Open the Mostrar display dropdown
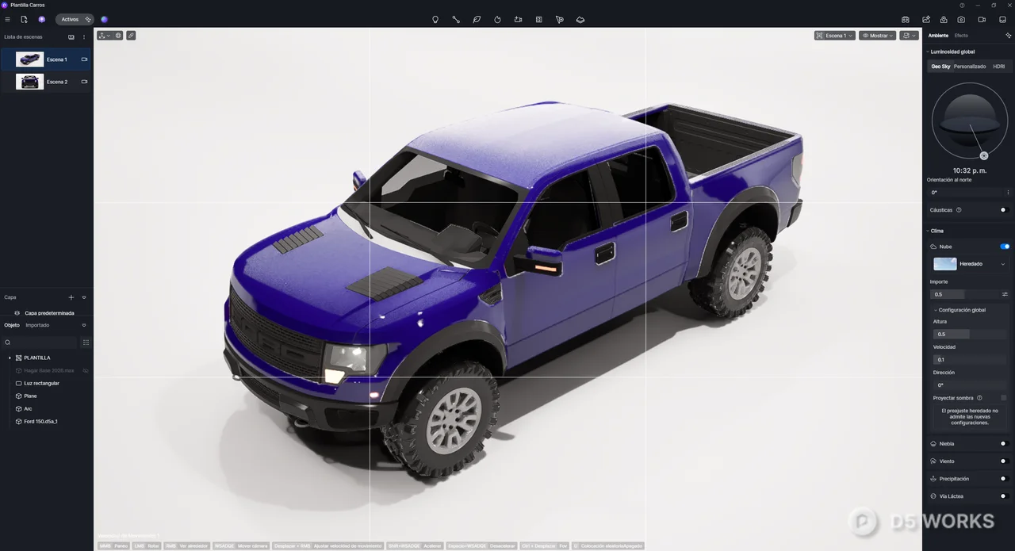1015x551 pixels. pyautogui.click(x=878, y=36)
